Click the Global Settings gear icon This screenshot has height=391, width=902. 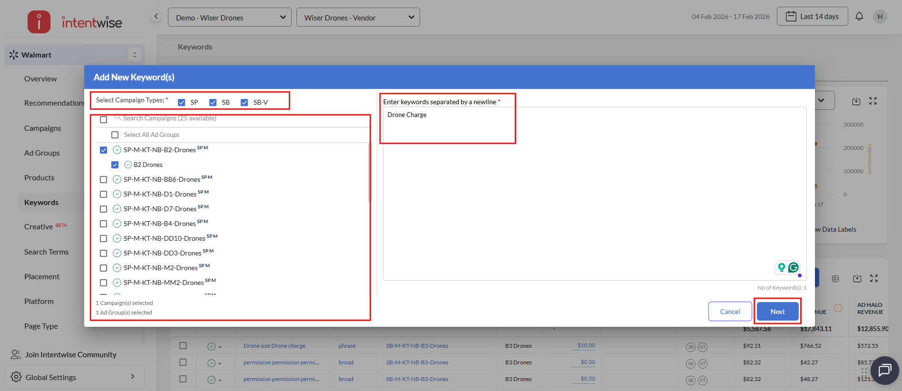[x=16, y=377]
